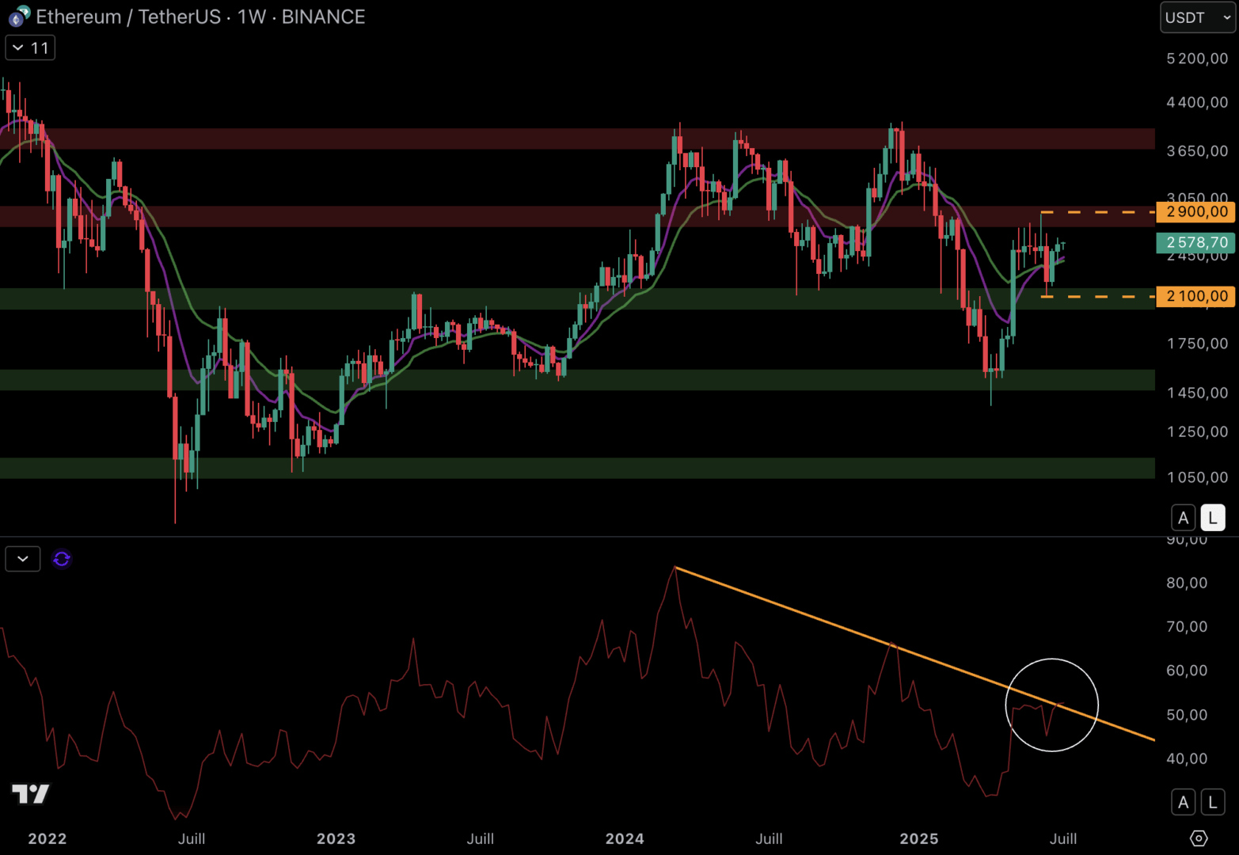Click the 40,00 RSI scale value
1239x855 pixels.
pos(1187,758)
